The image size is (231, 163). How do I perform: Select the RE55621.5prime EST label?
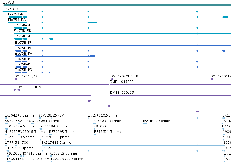coord(108,132)
